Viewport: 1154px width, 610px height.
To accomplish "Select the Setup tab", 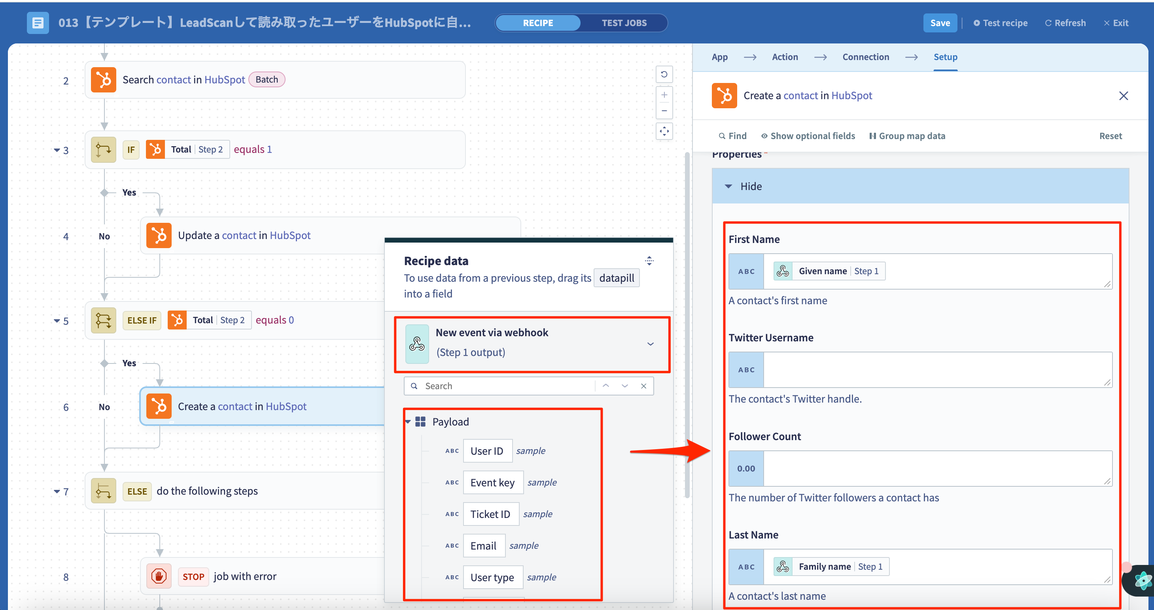I will [x=945, y=57].
